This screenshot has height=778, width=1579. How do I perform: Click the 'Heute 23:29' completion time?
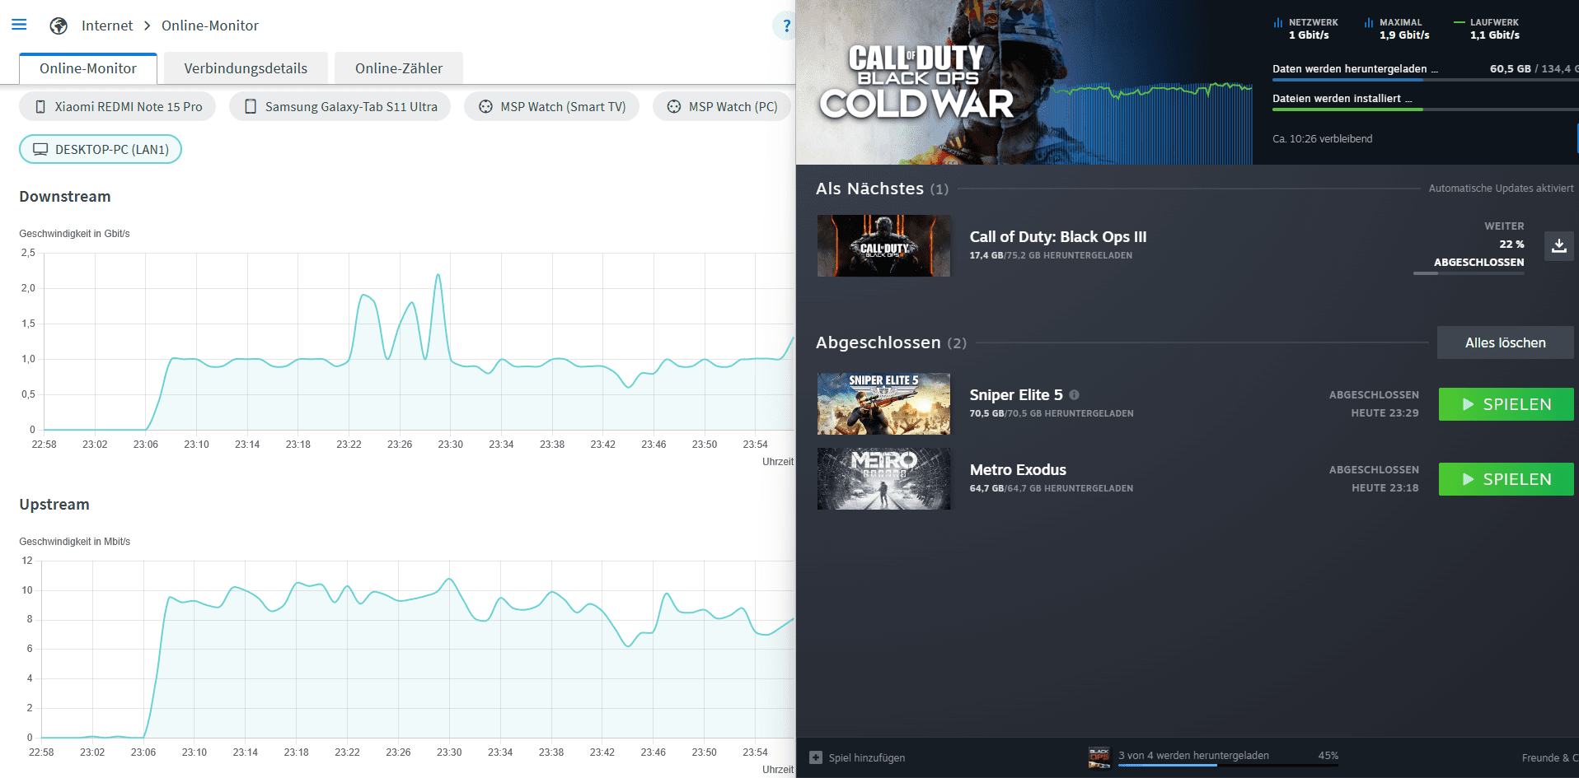click(x=1385, y=413)
